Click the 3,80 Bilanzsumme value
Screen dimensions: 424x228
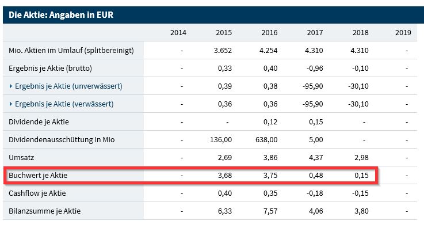coord(361,211)
